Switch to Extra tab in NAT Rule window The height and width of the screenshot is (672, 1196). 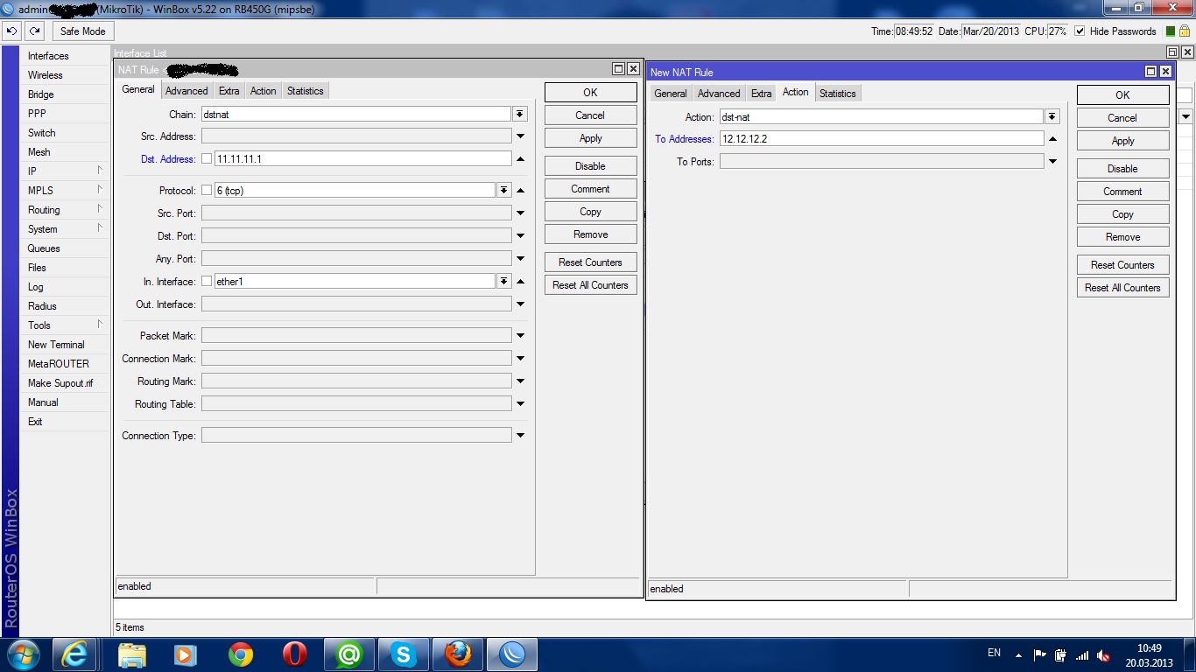(x=229, y=91)
